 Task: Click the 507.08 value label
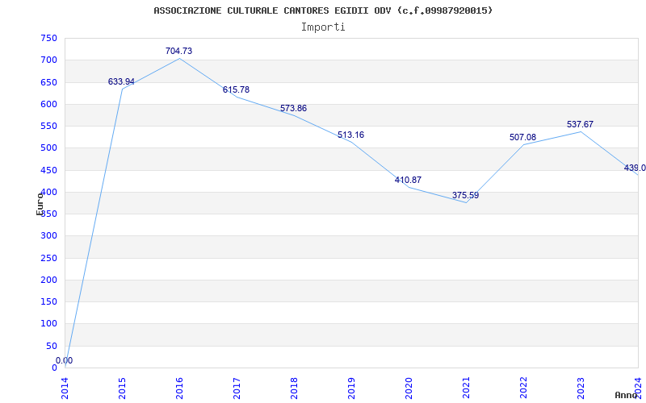click(522, 137)
